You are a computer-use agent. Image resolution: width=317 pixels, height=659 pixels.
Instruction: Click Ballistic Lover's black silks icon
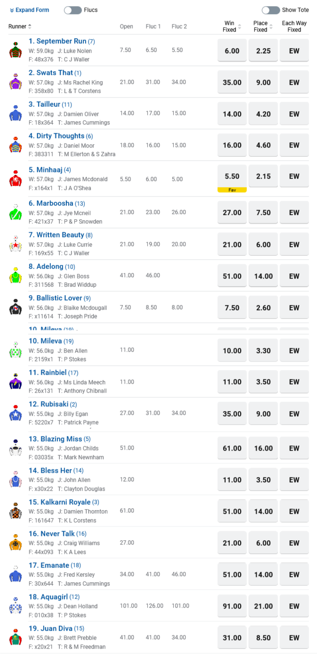click(x=16, y=307)
